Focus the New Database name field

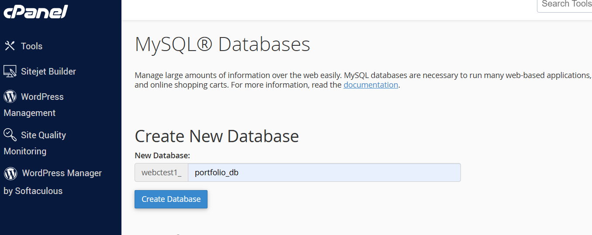324,173
